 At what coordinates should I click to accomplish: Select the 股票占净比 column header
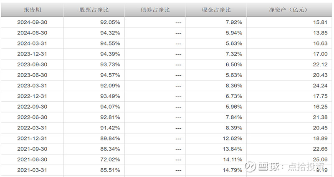click(94, 9)
